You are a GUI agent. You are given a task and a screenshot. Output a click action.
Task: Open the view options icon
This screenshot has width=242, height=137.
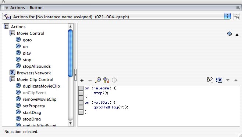click(219, 80)
